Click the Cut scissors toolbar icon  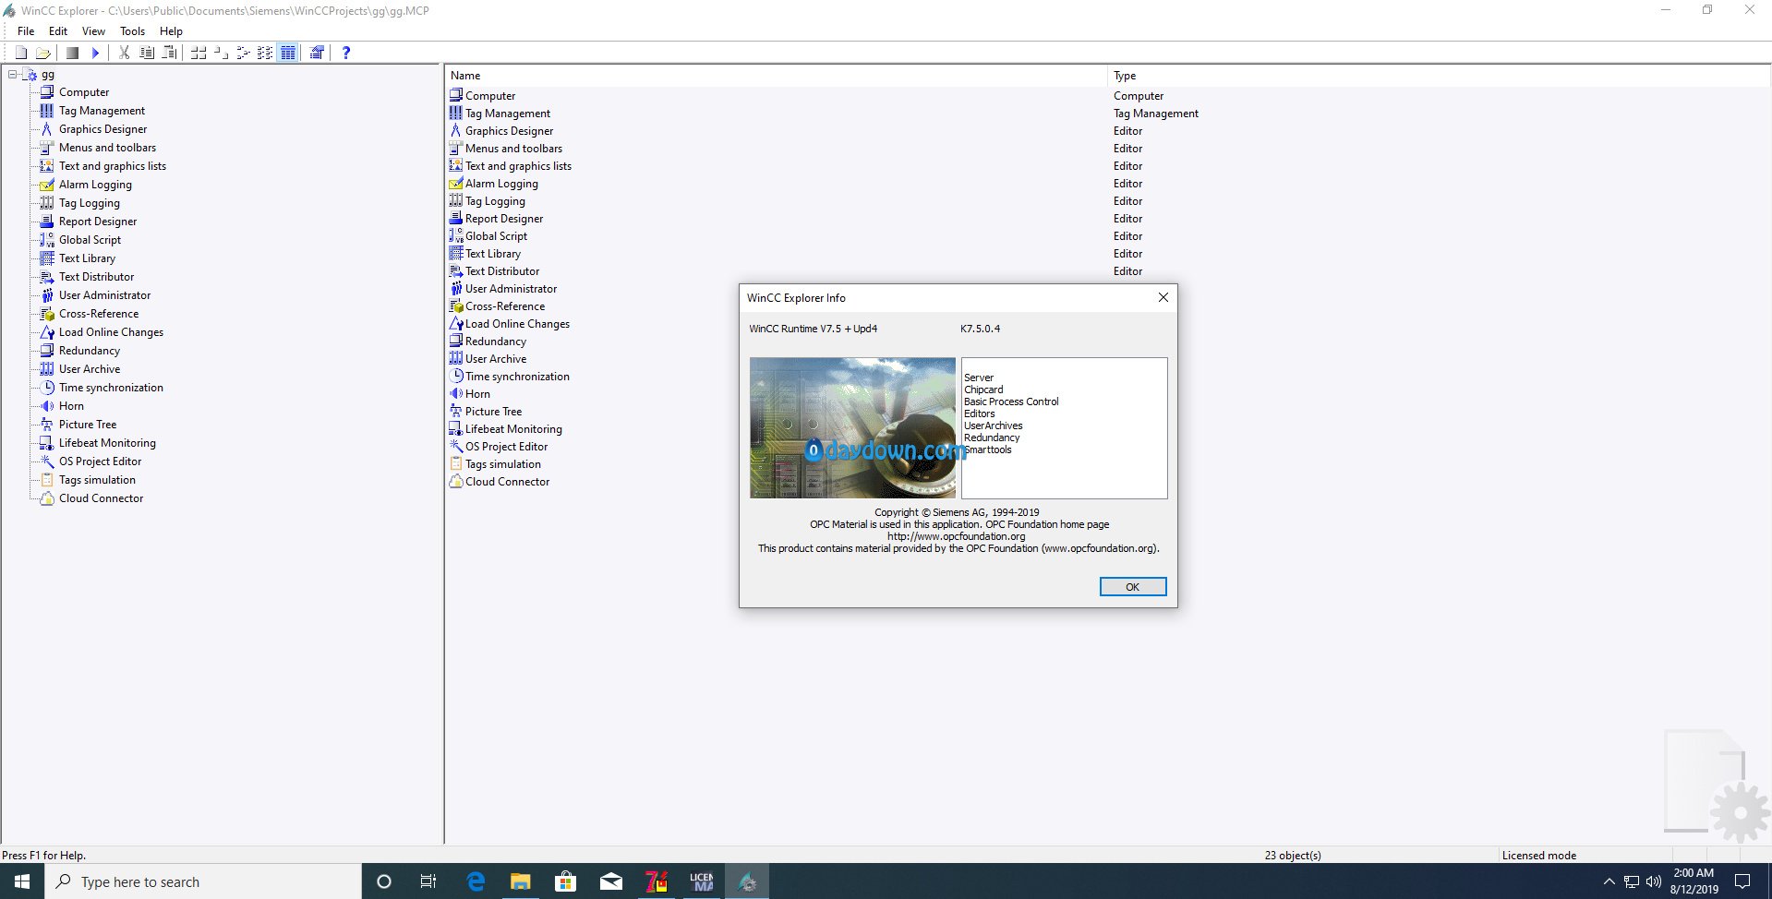(124, 53)
